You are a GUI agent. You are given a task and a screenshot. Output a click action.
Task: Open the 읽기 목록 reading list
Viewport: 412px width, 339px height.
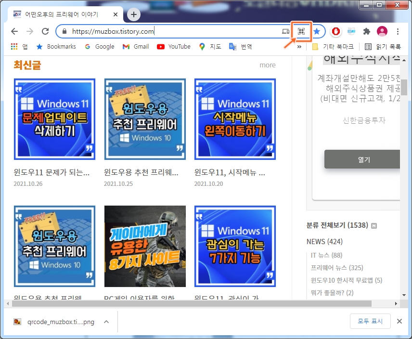click(383, 47)
